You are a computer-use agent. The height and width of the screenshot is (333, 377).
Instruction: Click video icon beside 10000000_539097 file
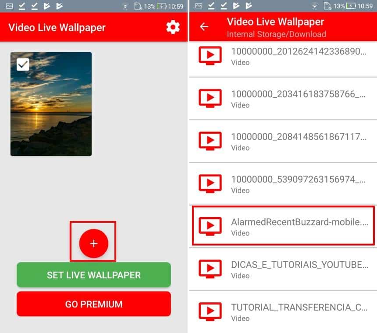point(210,184)
